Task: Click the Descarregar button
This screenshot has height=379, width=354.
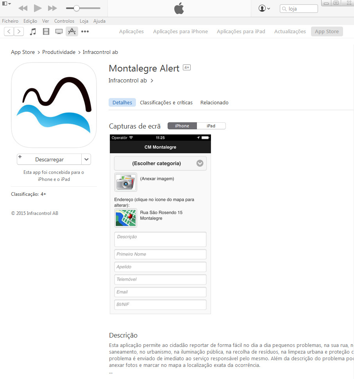Action: click(x=49, y=159)
